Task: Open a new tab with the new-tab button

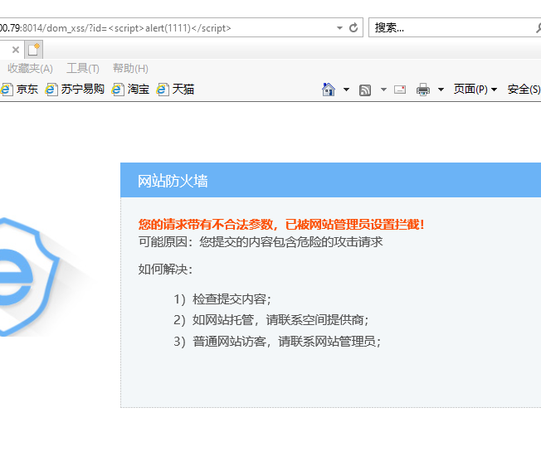Action: [34, 50]
